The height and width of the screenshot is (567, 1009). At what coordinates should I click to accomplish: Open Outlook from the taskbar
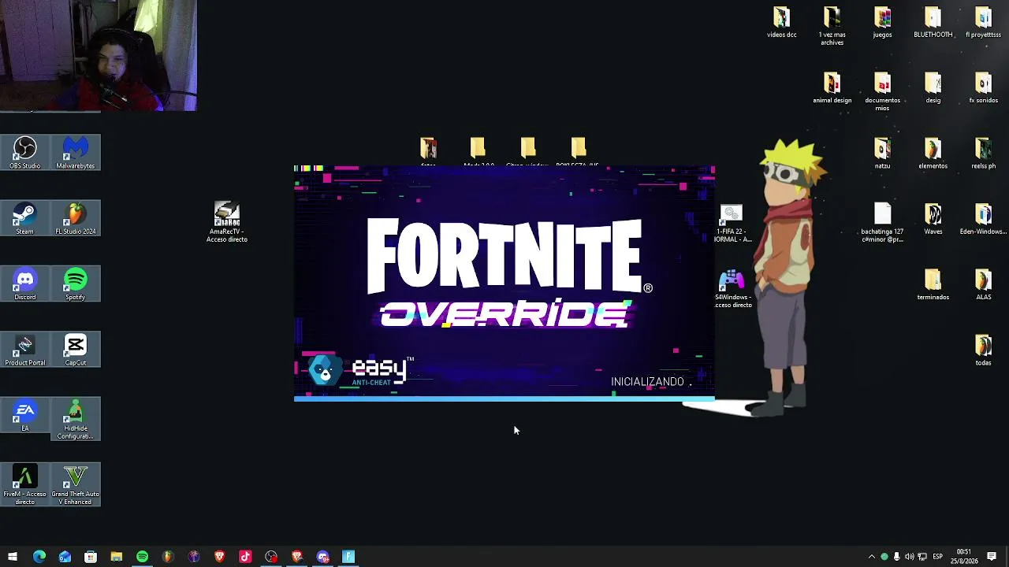point(65,557)
